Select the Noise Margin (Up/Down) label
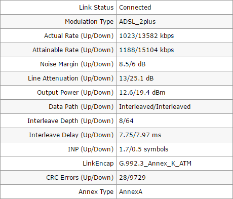 pos(76,64)
